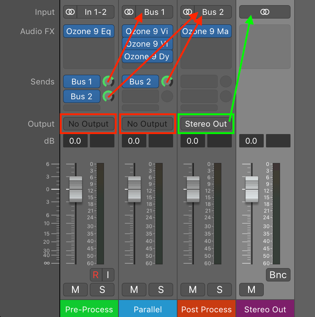315x317 pixels.
Task: Click Bus 2 send level knob on Parallel
Action: (x=167, y=81)
